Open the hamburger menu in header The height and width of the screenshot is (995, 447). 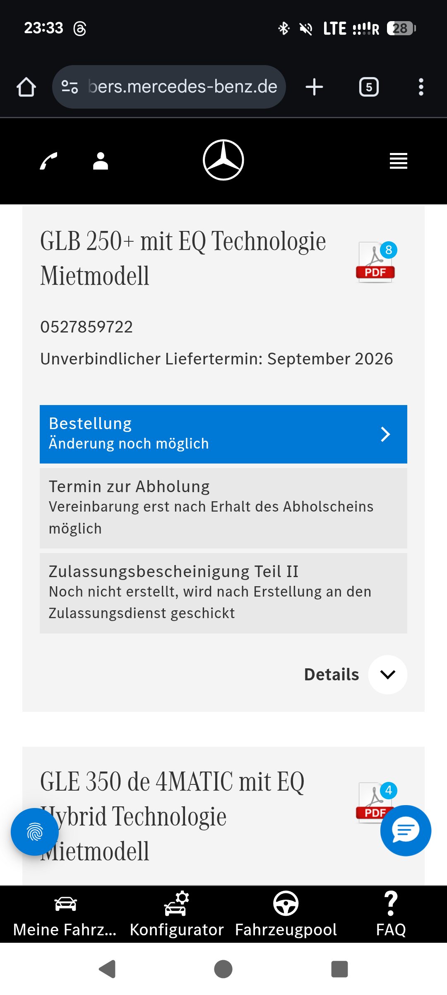coord(398,161)
